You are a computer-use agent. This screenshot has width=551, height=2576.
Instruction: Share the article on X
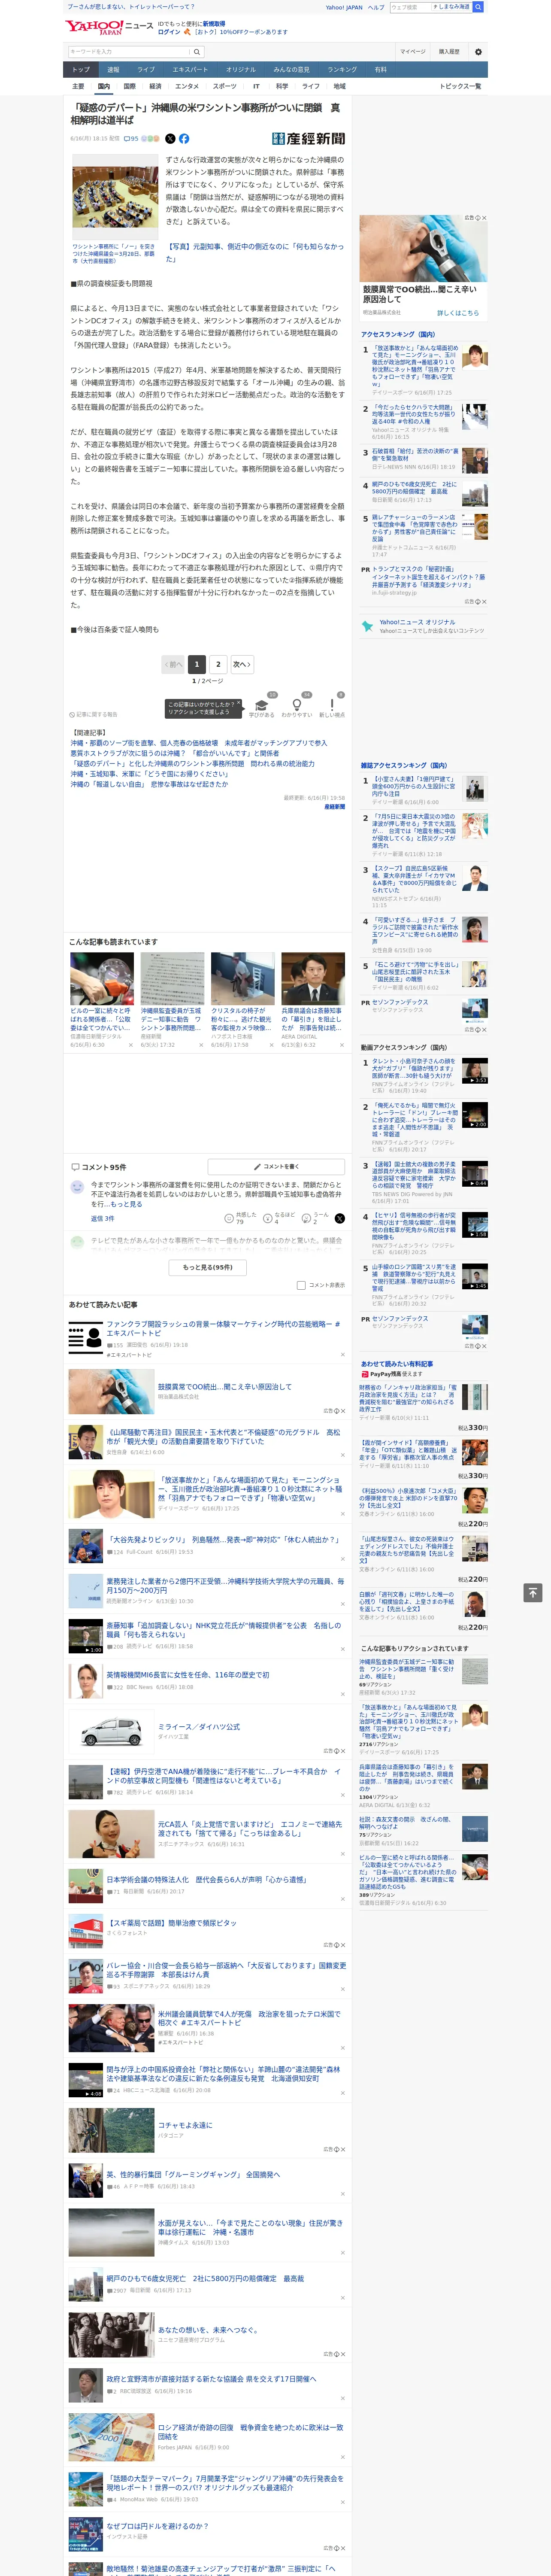(x=170, y=139)
